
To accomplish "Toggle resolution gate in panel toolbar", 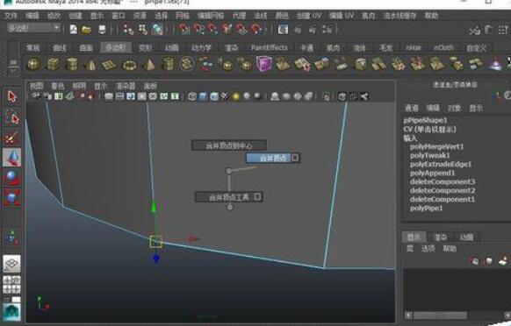I will tap(131, 96).
